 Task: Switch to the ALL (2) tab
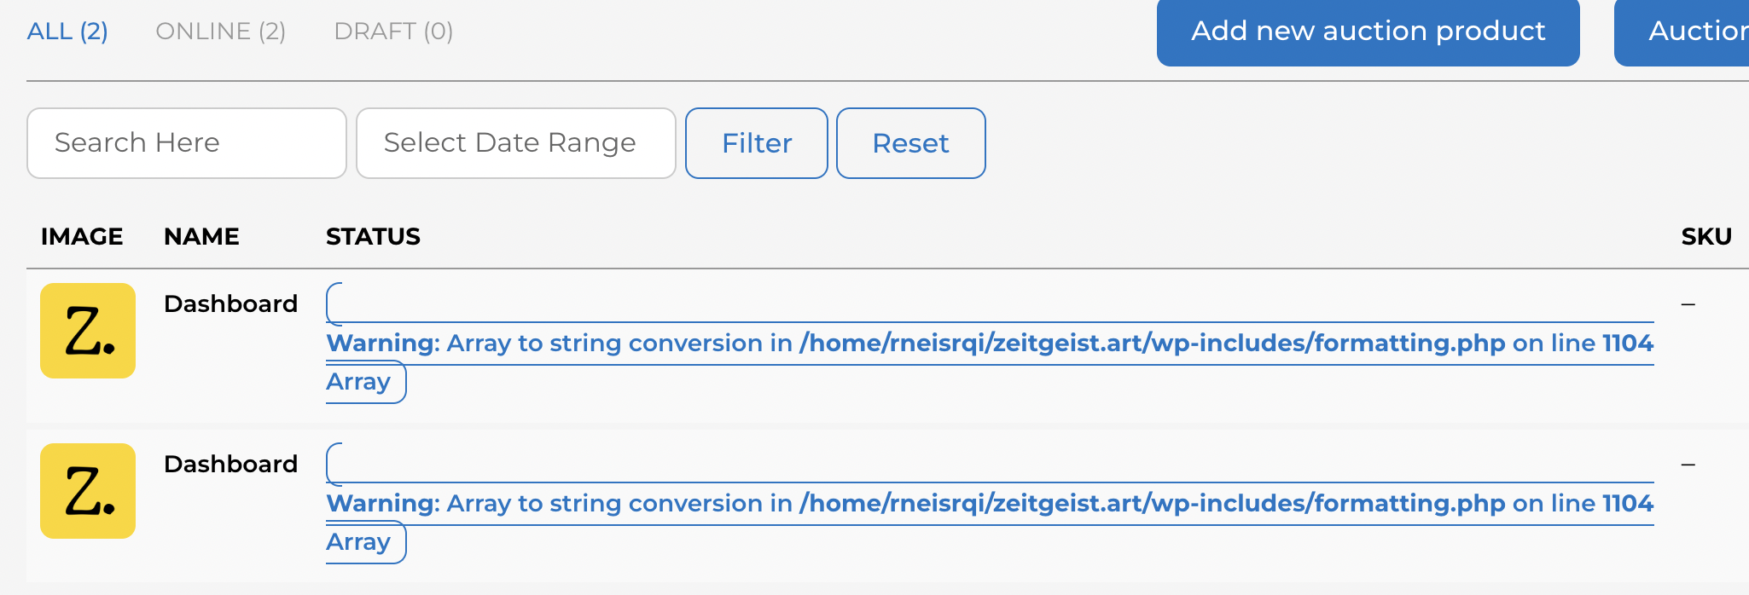coord(67,32)
